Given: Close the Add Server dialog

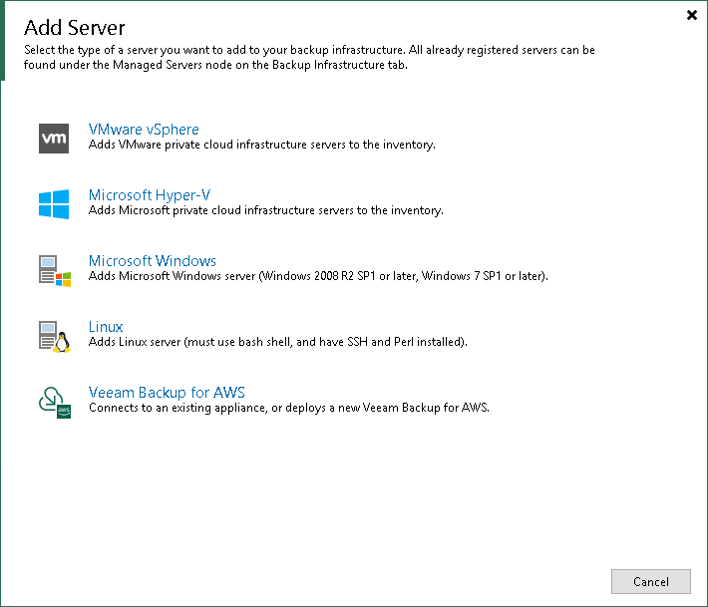Looking at the screenshot, I should (x=692, y=15).
